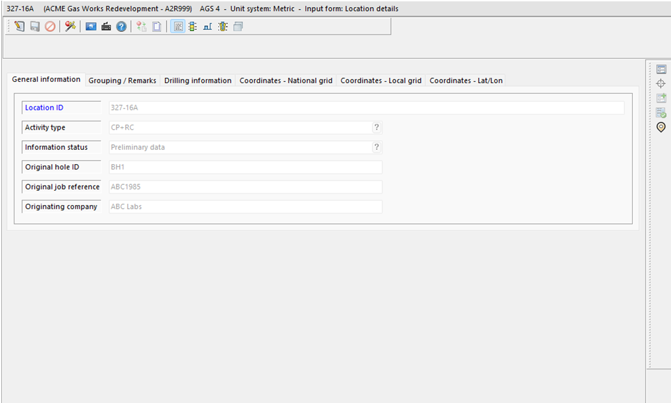
Task: Open help with the question mark icon
Action: [x=121, y=27]
